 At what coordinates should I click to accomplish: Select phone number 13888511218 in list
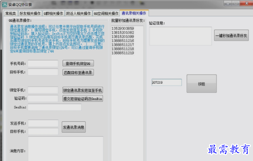coord(123,49)
